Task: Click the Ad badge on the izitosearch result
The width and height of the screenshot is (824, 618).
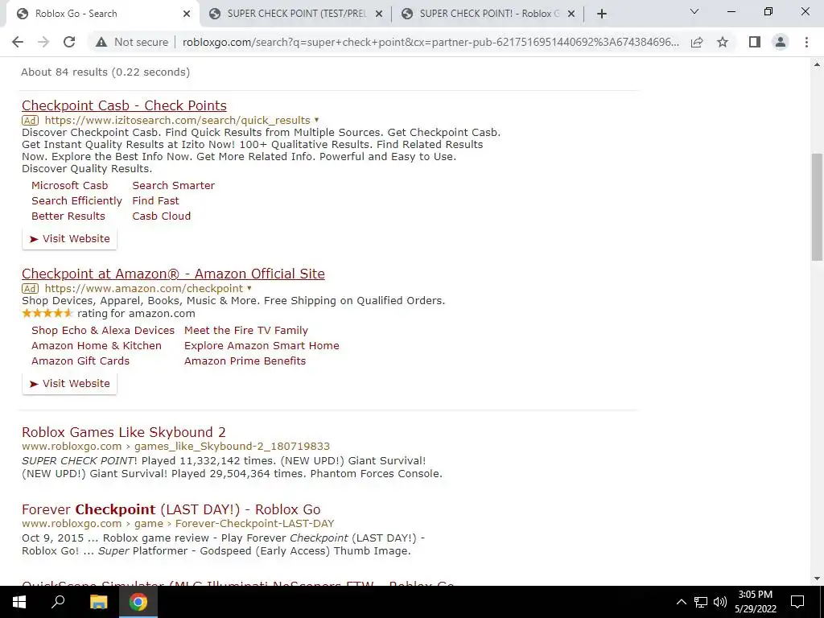Action: pos(30,121)
